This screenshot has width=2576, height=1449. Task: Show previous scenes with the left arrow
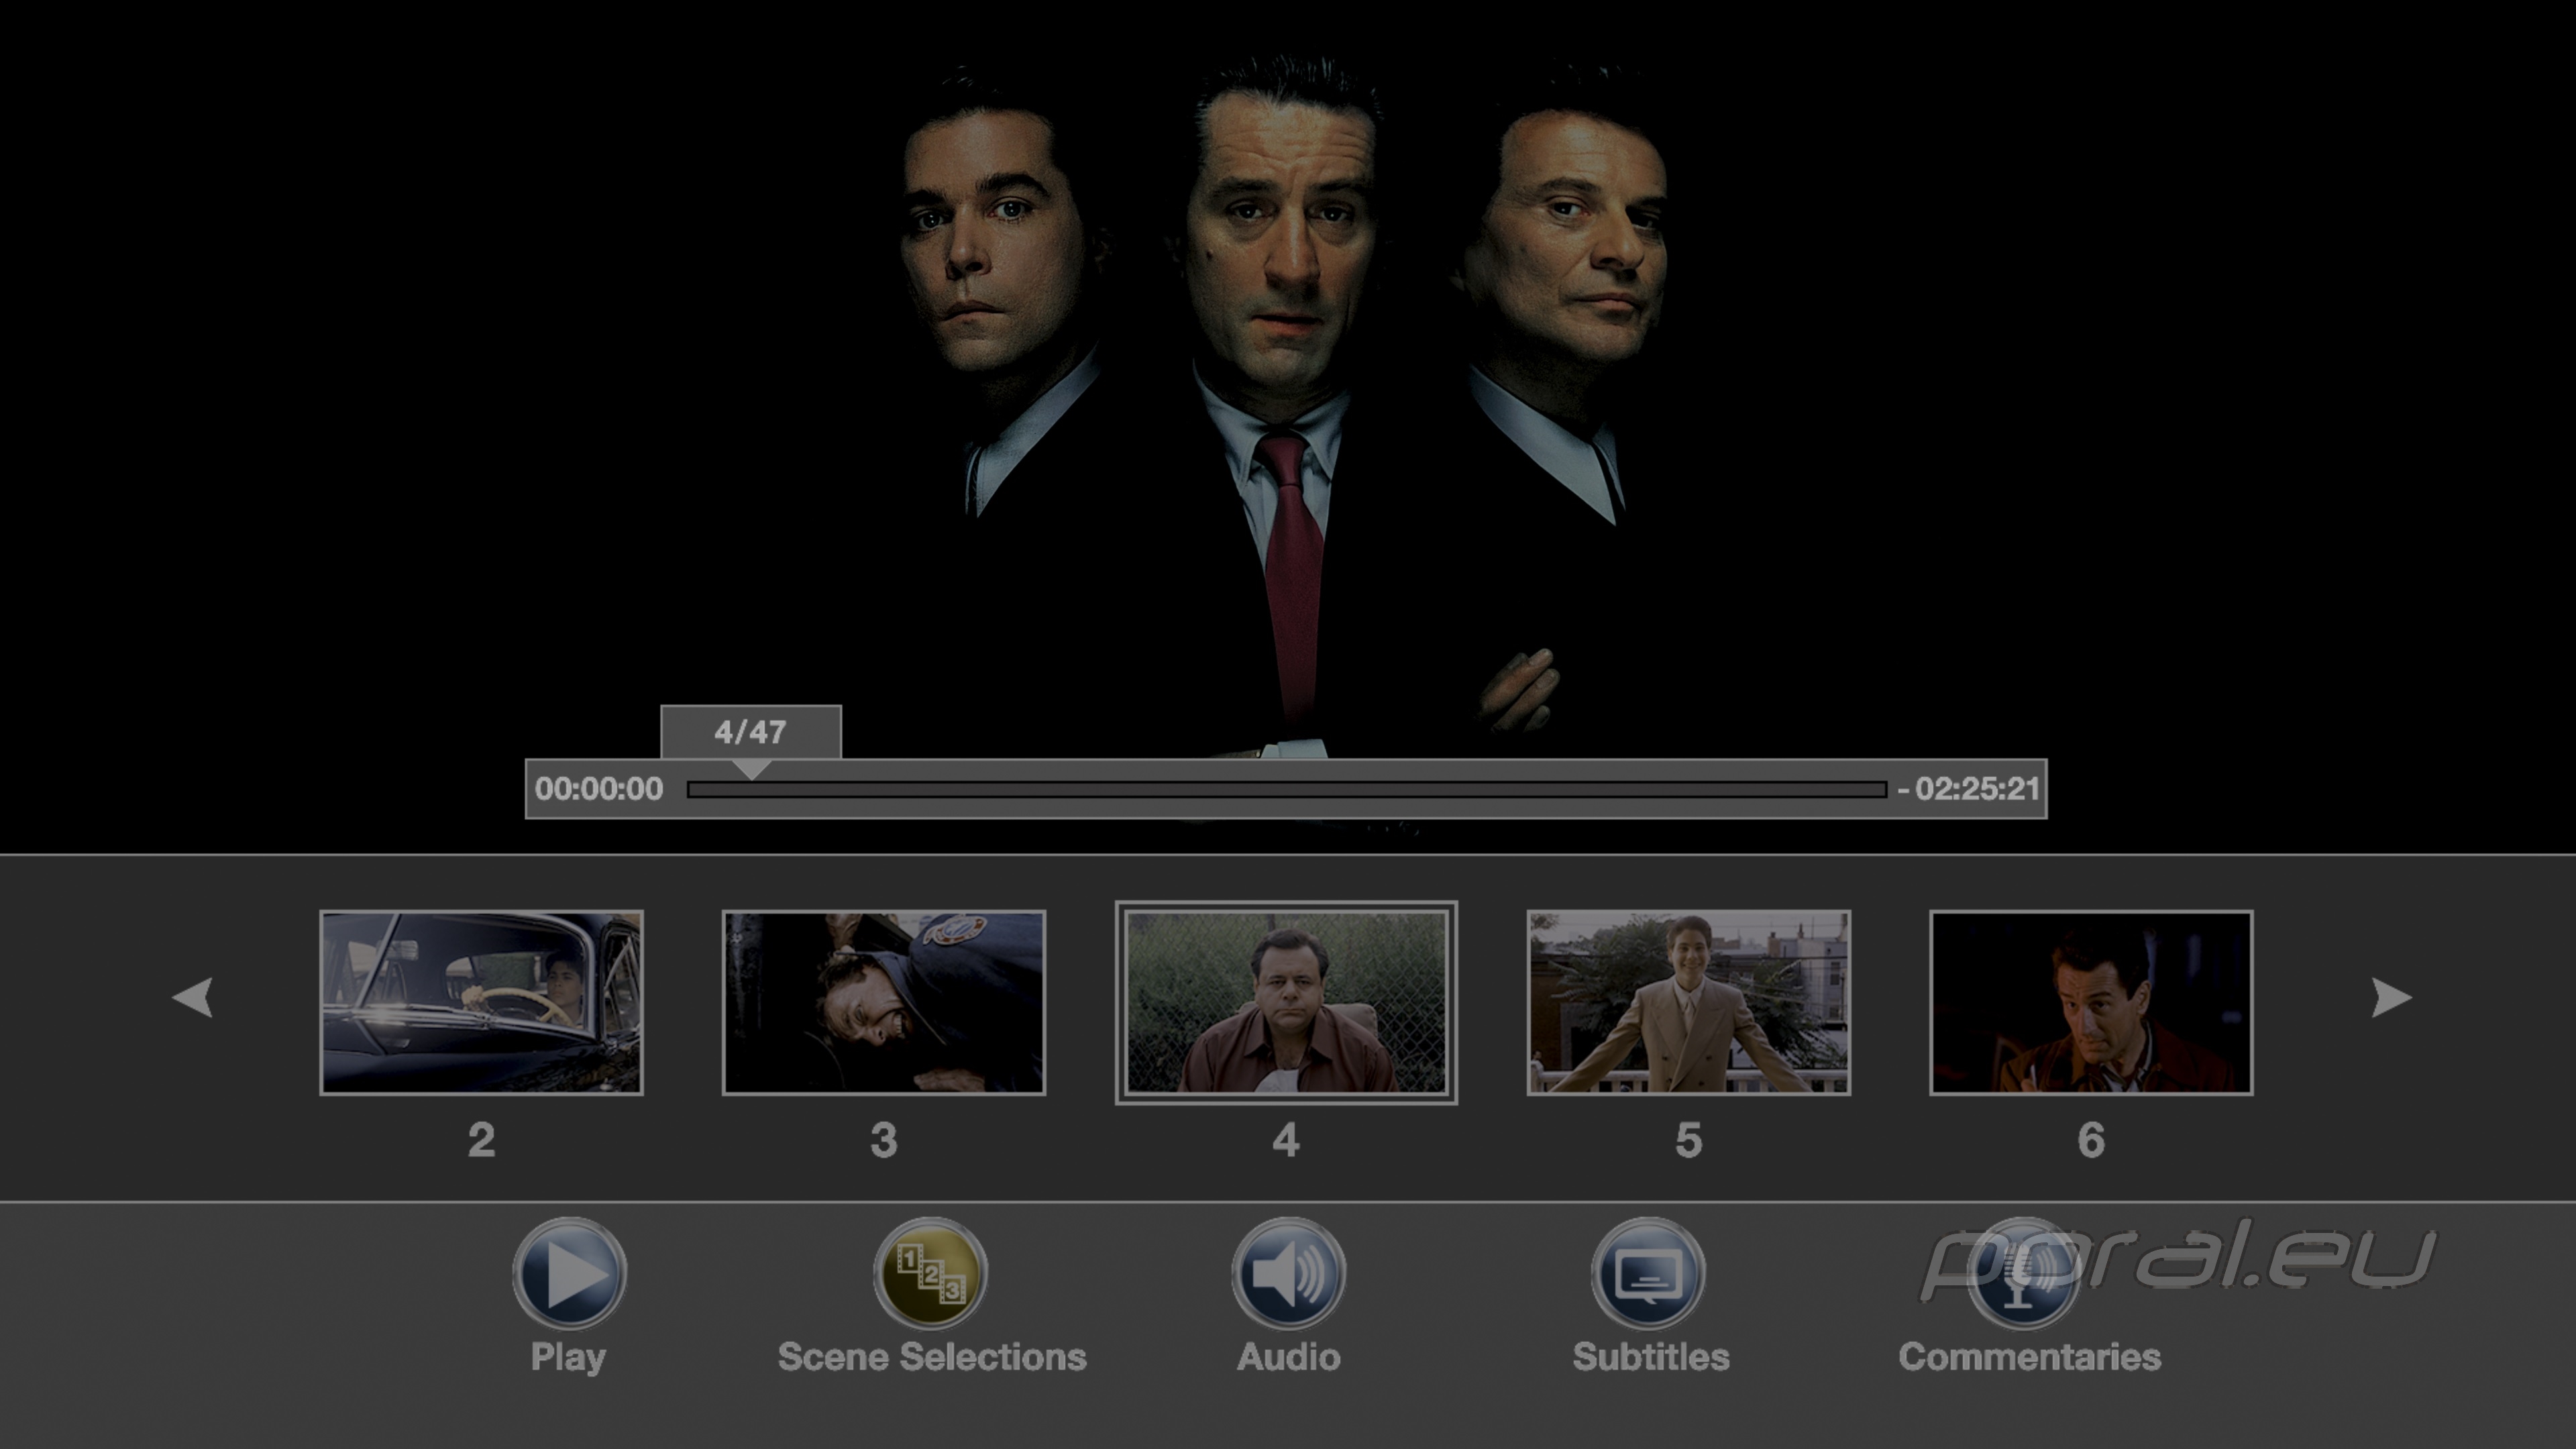192,997
